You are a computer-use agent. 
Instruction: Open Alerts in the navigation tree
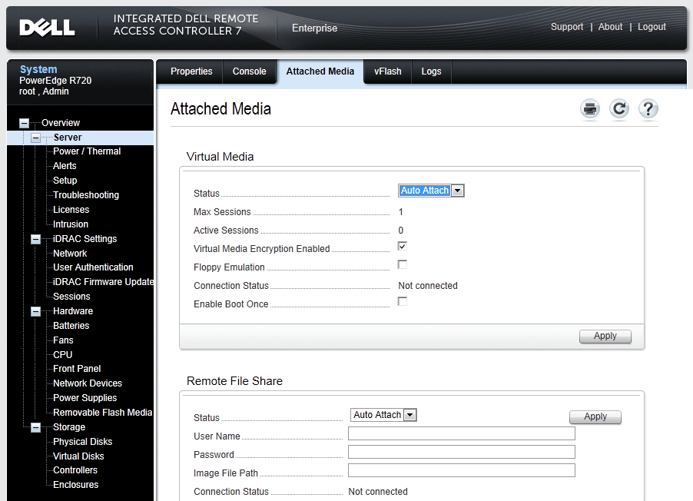pyautogui.click(x=65, y=166)
